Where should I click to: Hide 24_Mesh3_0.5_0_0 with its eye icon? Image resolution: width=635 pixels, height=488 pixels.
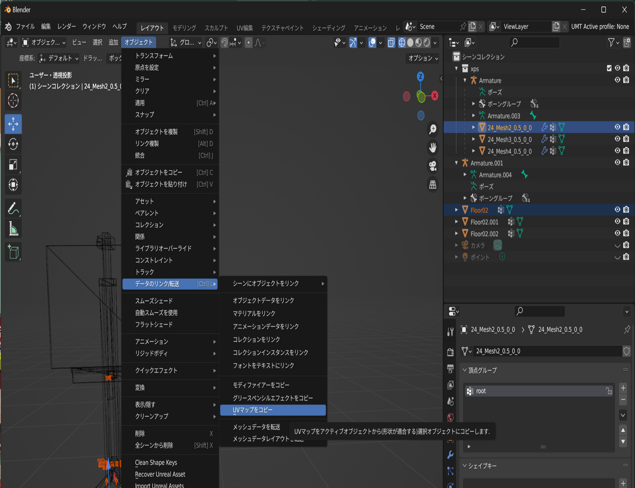click(617, 139)
